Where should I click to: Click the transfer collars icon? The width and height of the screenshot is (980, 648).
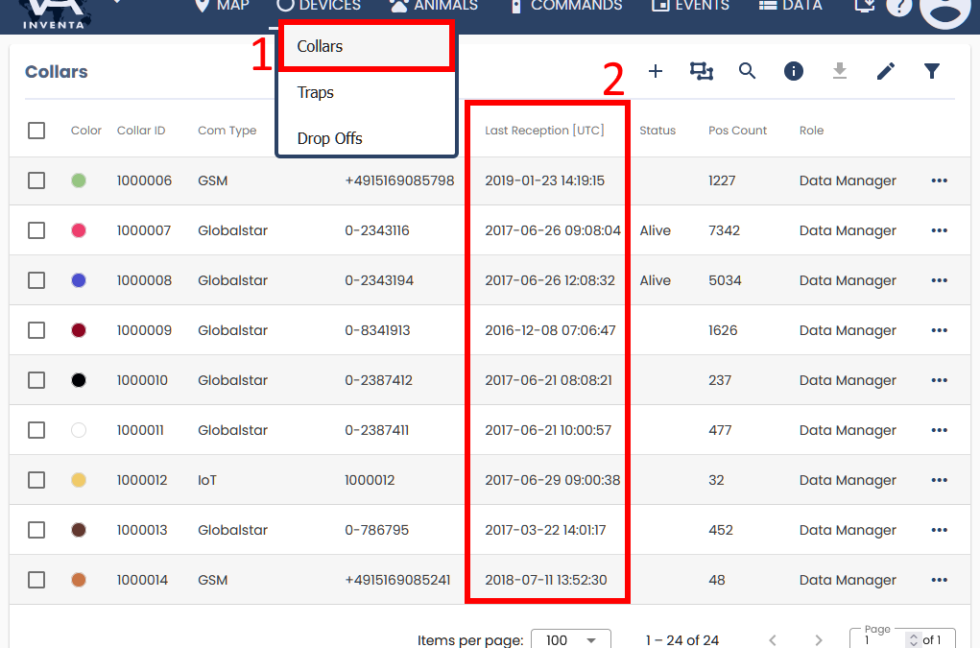click(702, 71)
